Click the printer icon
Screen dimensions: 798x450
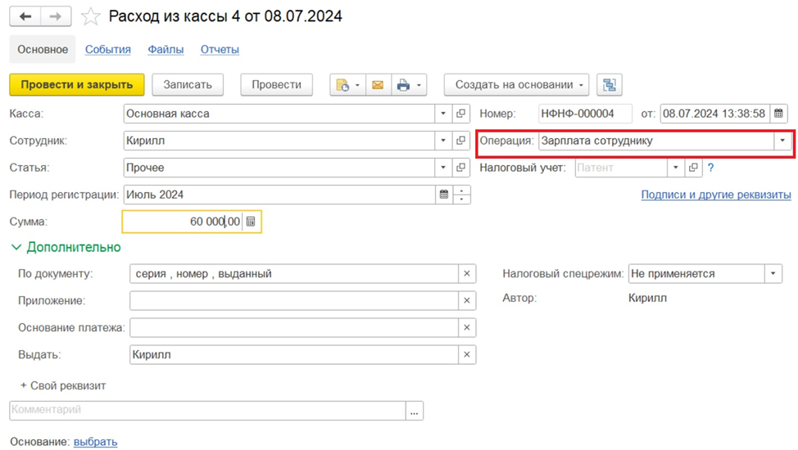pos(402,85)
